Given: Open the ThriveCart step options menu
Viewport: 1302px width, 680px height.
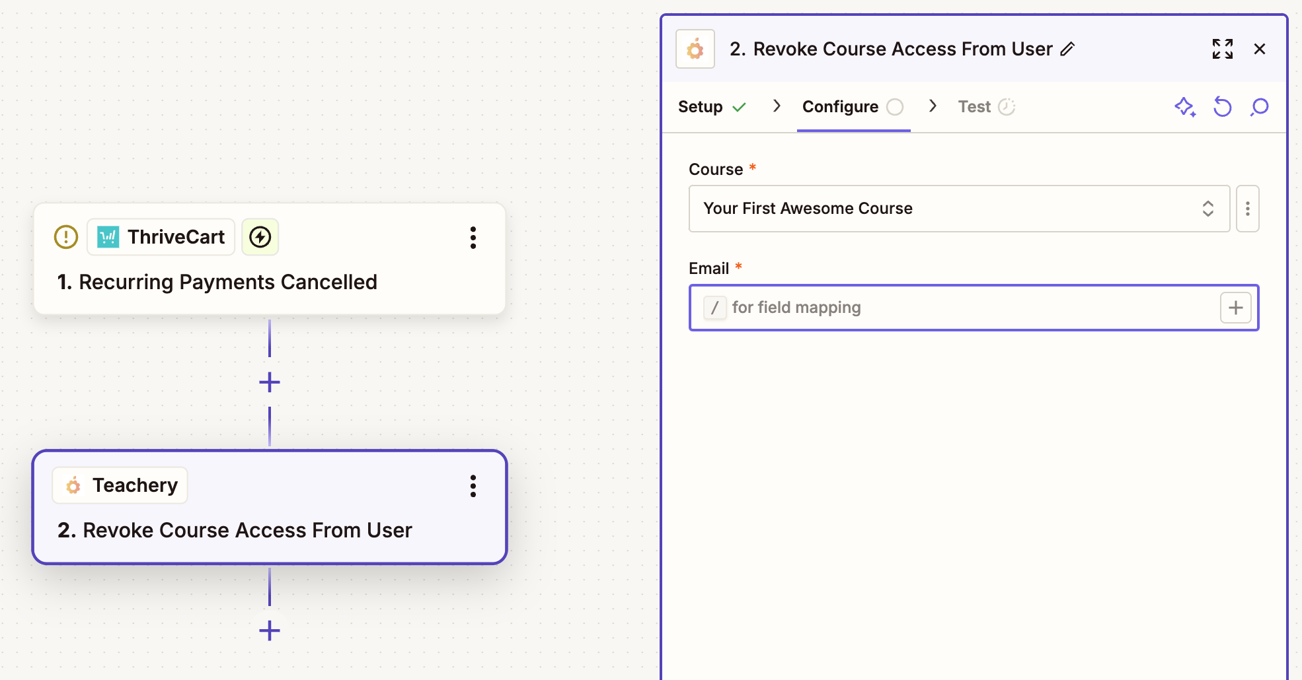Looking at the screenshot, I should [x=473, y=238].
